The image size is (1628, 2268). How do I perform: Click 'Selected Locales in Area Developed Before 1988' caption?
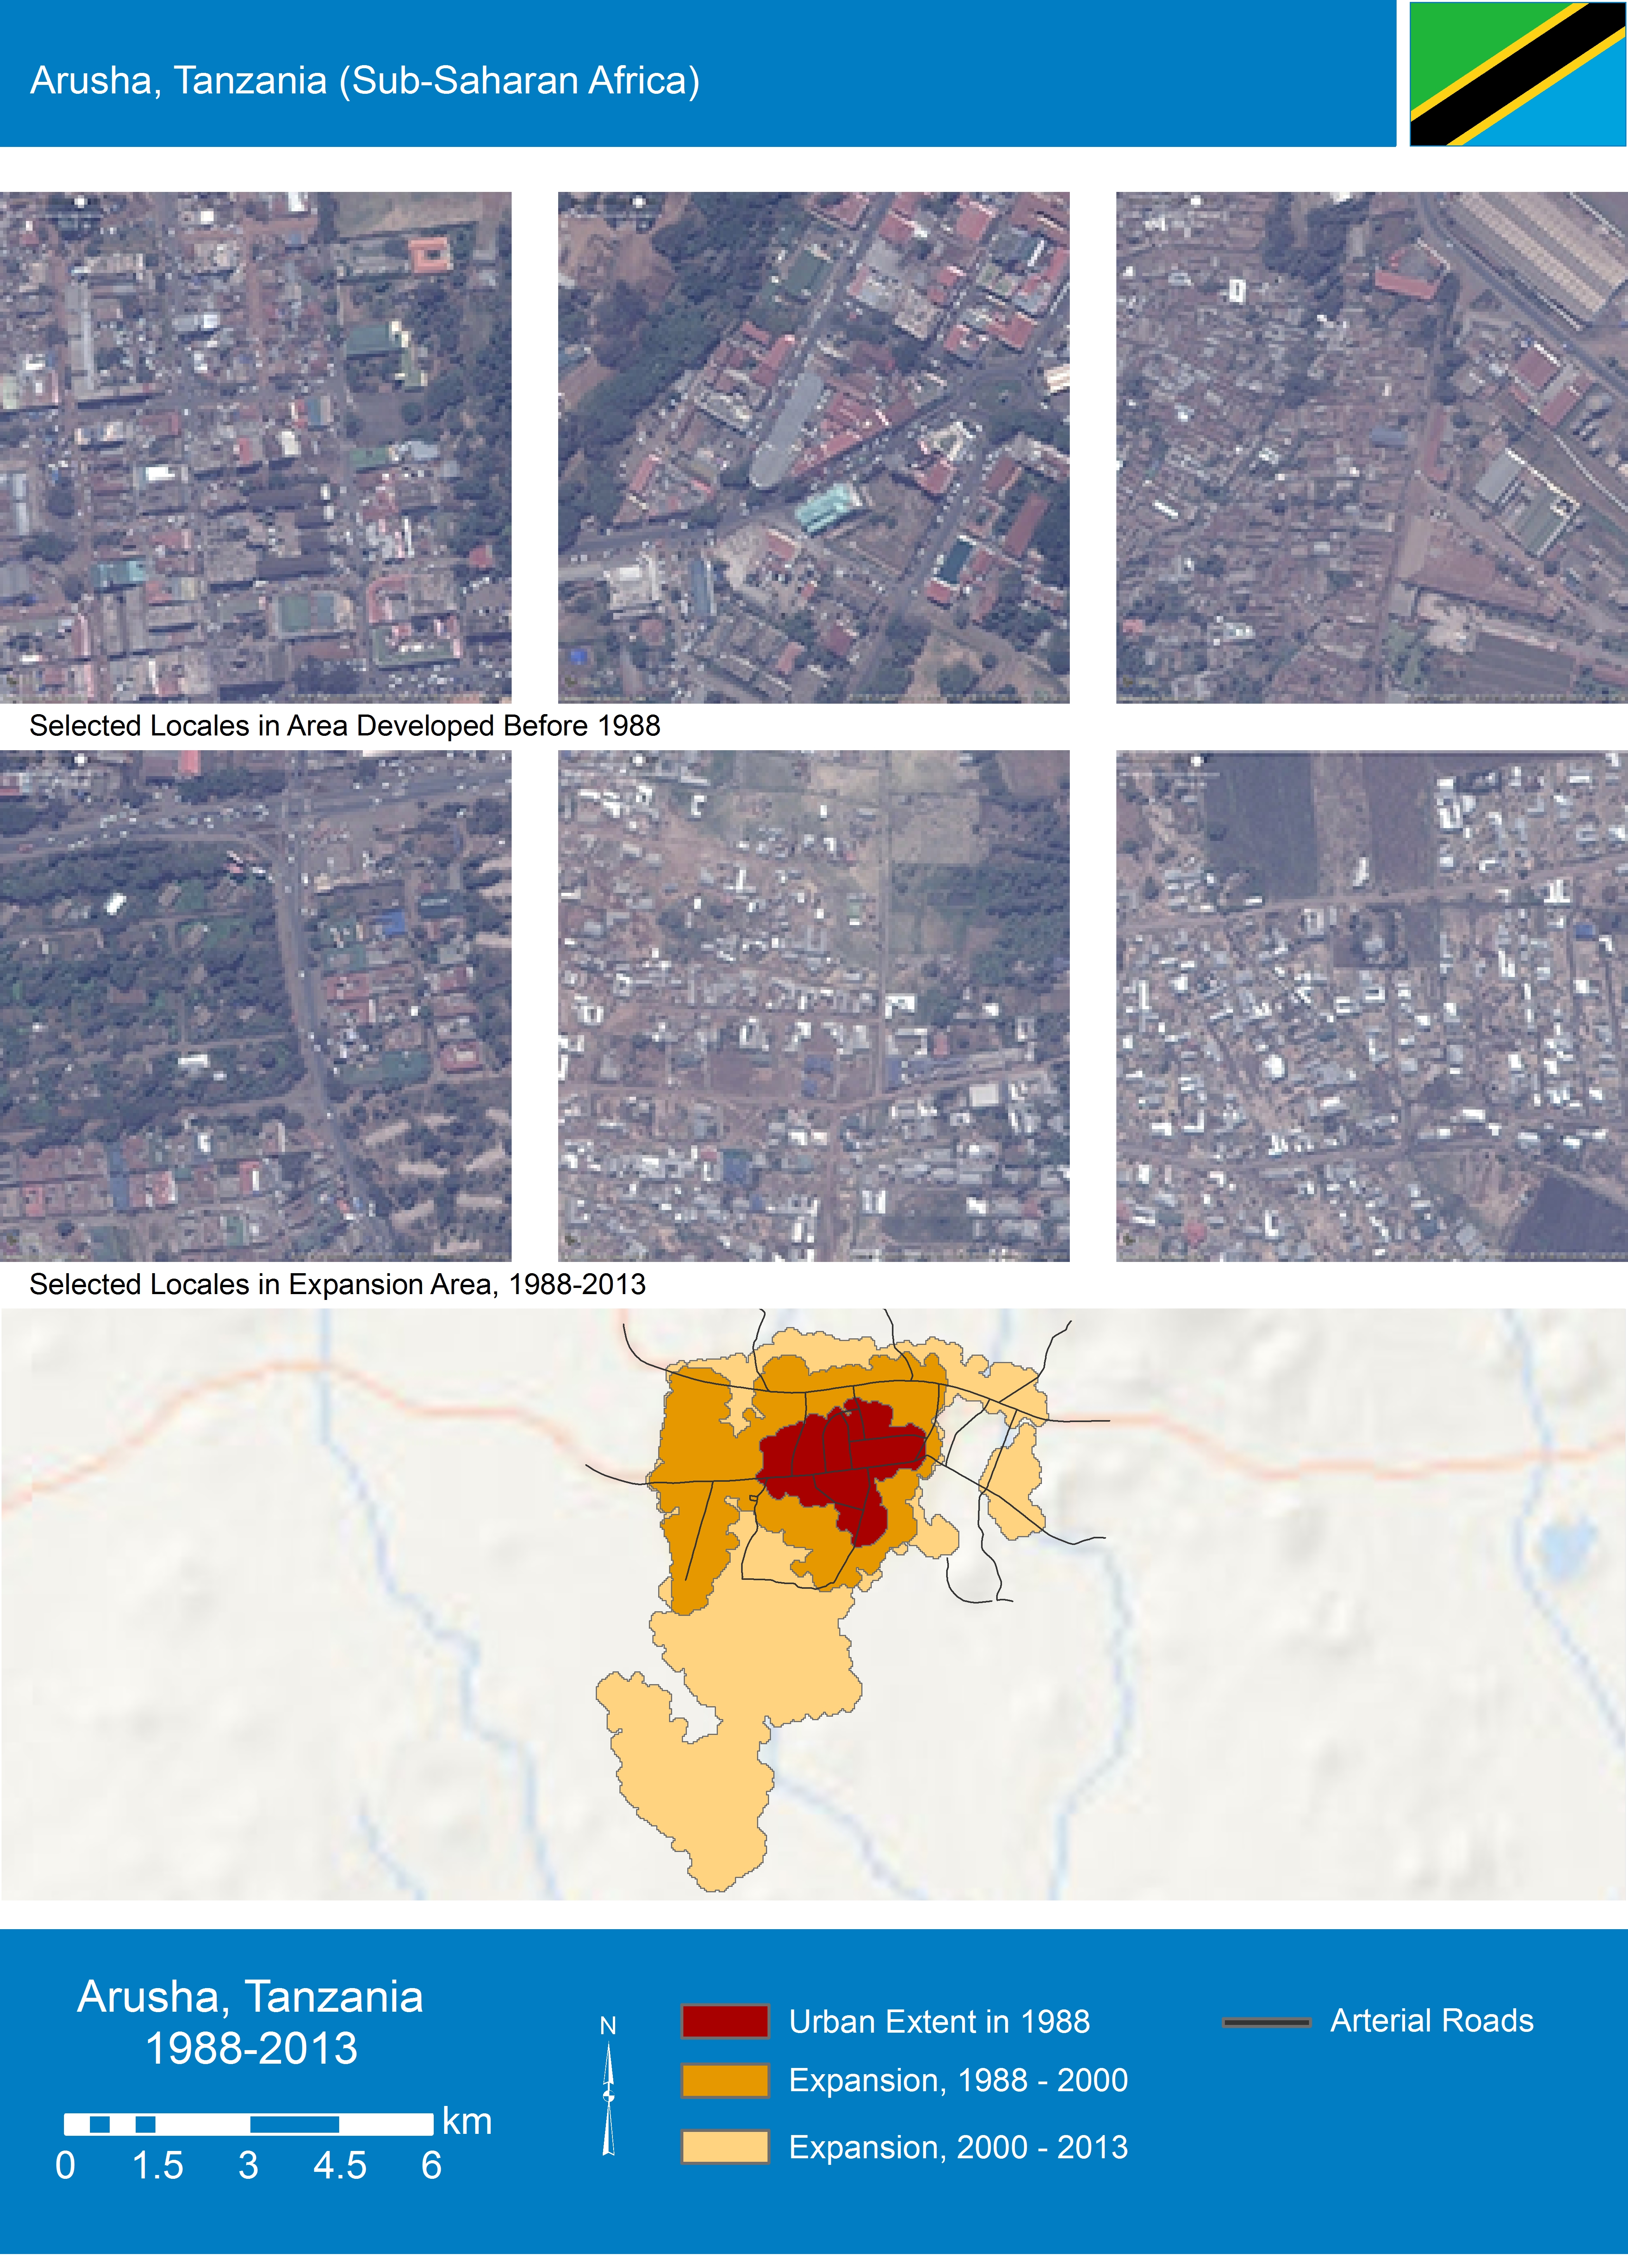coord(345,726)
